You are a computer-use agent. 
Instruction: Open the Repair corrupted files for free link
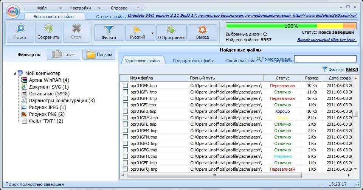pos(326,39)
